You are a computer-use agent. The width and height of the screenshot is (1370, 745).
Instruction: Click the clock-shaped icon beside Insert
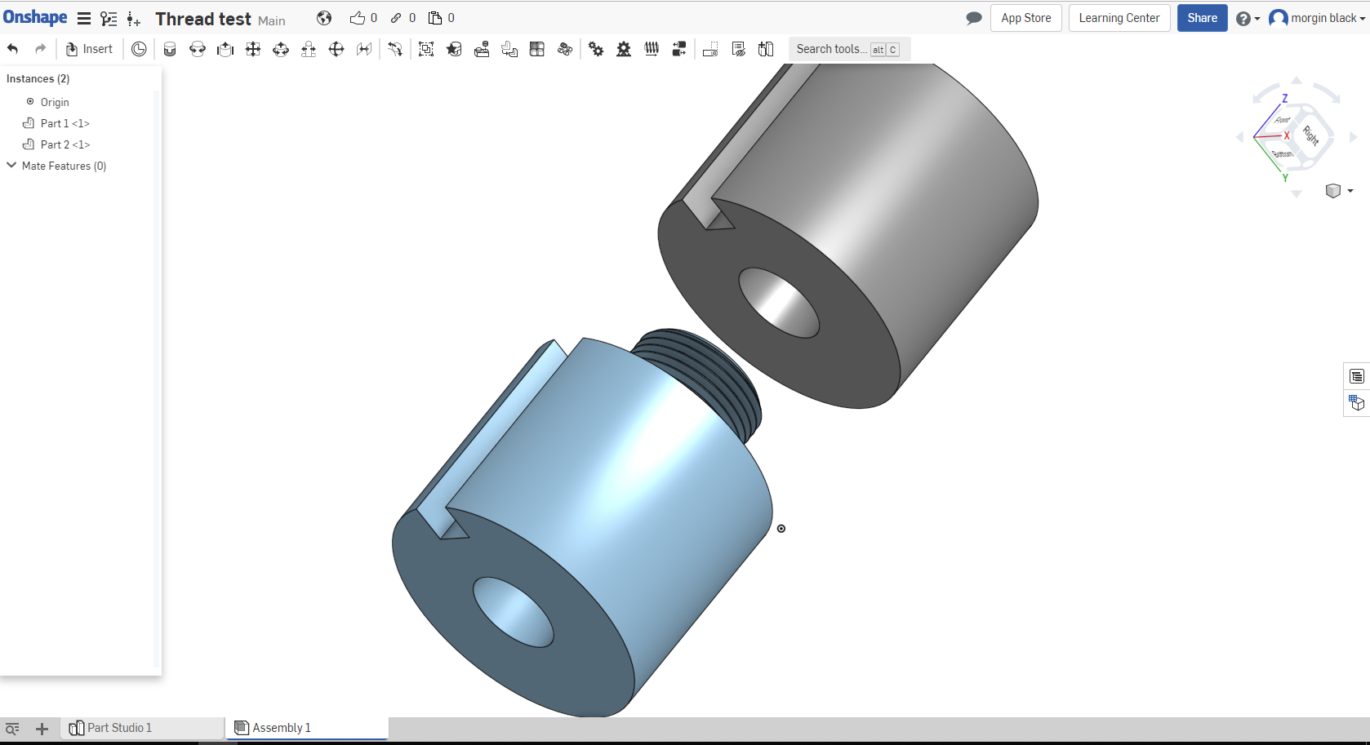[140, 49]
